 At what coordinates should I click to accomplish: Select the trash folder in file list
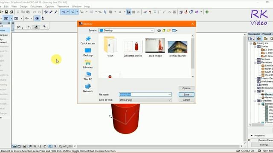pos(110,47)
